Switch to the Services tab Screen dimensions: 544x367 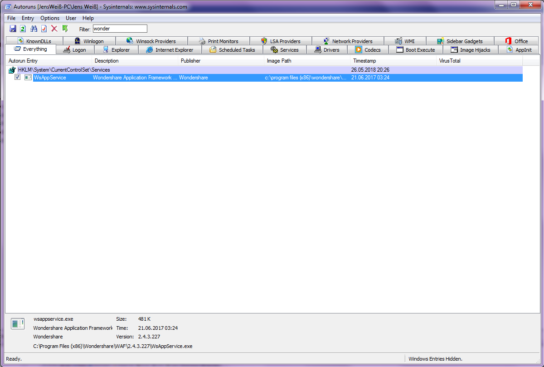coord(284,50)
